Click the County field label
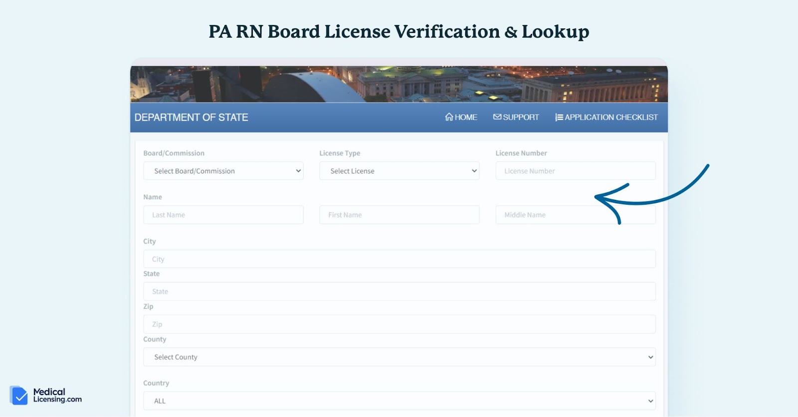 coord(155,339)
